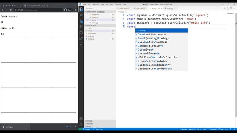Open index.html in the WHAC-A-MOLE file tree
Screen dimensions: 237x133
(100, 34)
